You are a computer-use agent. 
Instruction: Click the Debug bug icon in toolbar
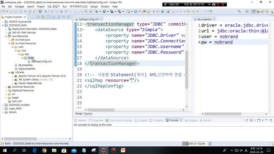click(97, 12)
